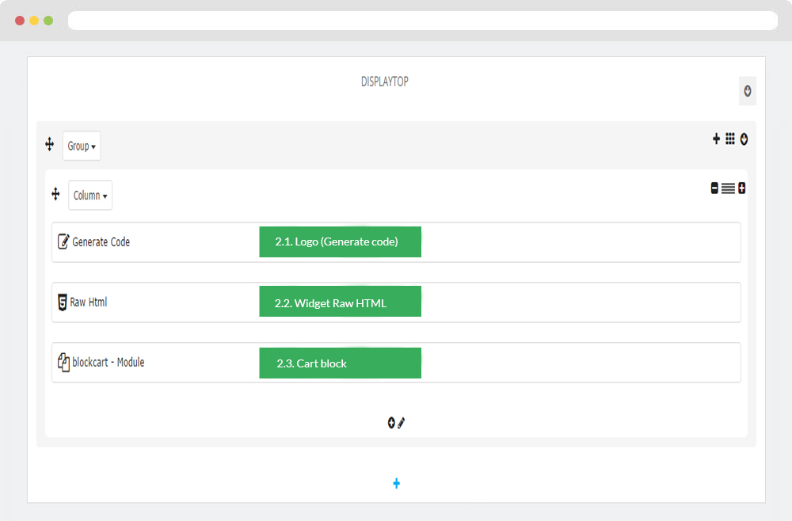
Task: Click the red close window dot
Action: coord(20,21)
